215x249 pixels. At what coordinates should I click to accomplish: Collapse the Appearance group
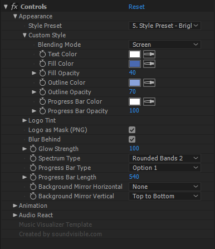15,16
